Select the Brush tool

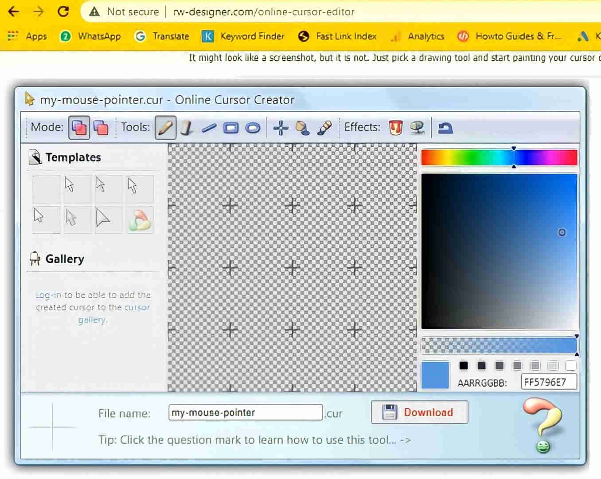click(325, 128)
